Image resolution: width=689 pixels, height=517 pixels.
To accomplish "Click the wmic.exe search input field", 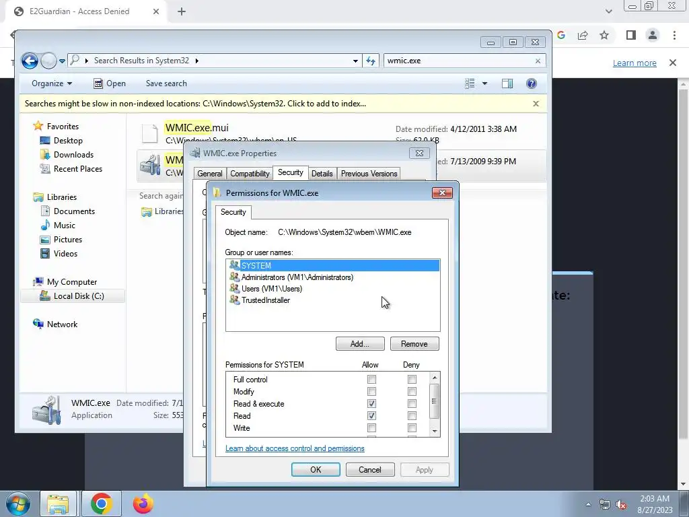I will coord(458,61).
